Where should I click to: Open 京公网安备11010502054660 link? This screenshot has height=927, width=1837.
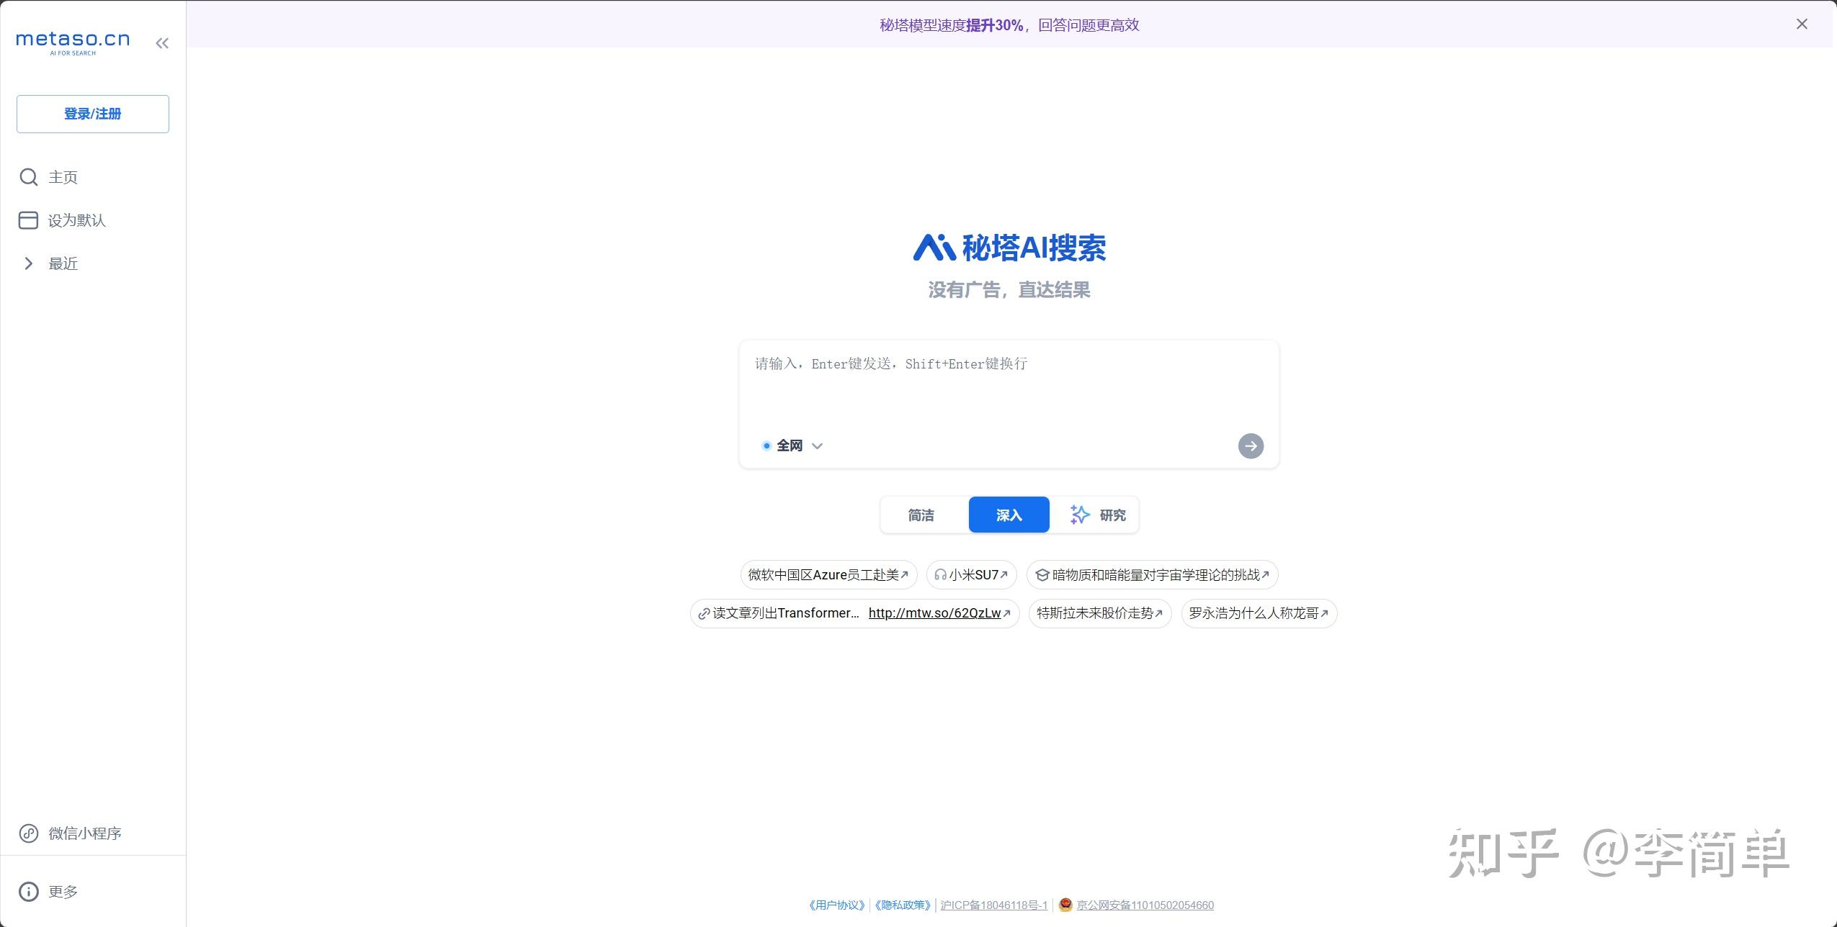coord(1145,905)
